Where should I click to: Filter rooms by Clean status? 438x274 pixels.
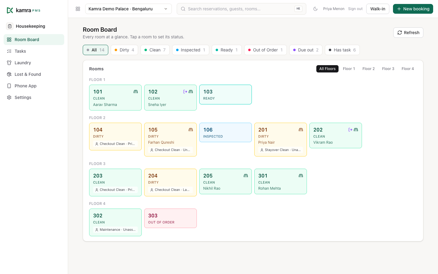pos(155,50)
